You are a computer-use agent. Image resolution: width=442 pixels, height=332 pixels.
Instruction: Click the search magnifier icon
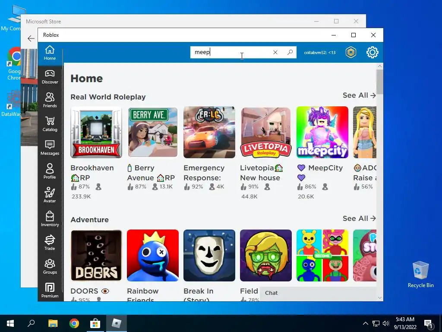pyautogui.click(x=290, y=52)
